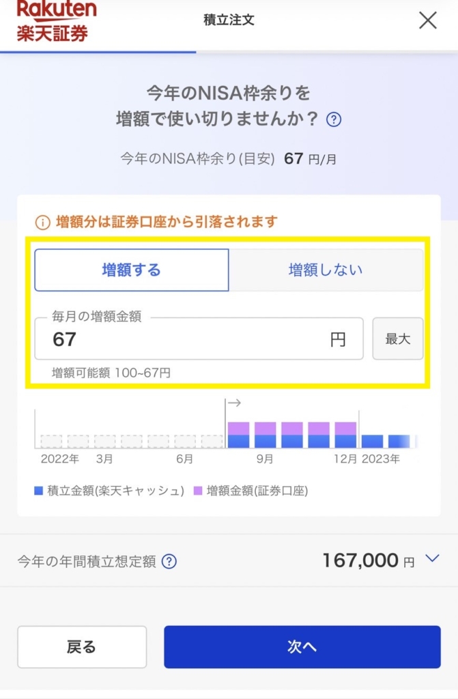Screen dimensions: 458x699
Task: Click dashed placeholder bar for 3月
Action: [x=105, y=442]
